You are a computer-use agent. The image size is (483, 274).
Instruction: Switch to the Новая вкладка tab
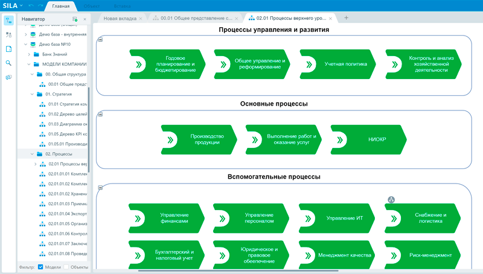118,18
